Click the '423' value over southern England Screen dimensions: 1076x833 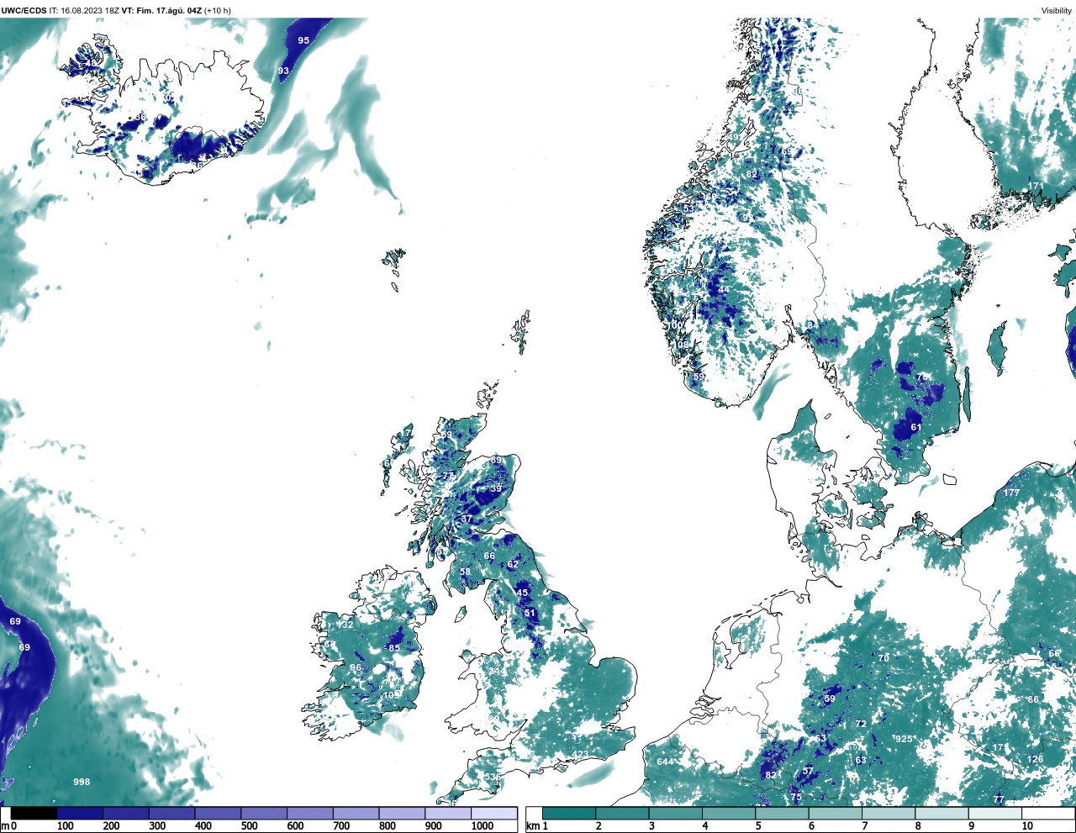(580, 754)
